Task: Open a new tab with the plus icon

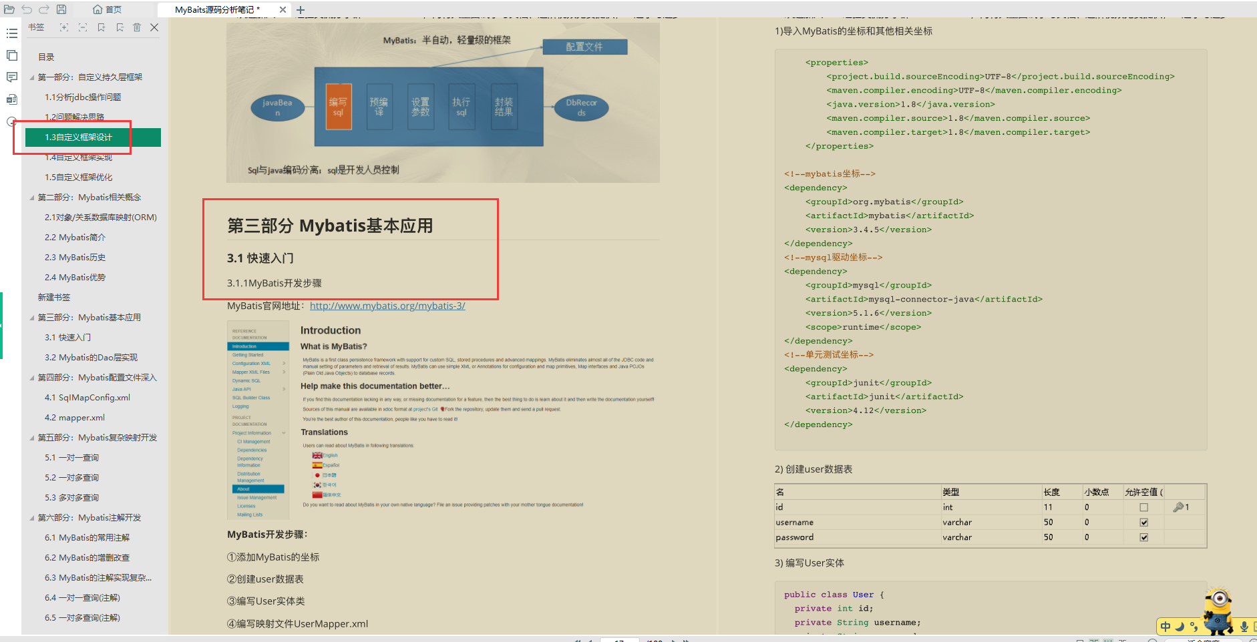Action: pos(301,9)
